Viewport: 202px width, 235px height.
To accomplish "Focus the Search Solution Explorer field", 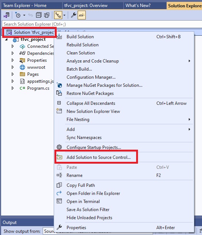I will pyautogui.click(x=102, y=24).
